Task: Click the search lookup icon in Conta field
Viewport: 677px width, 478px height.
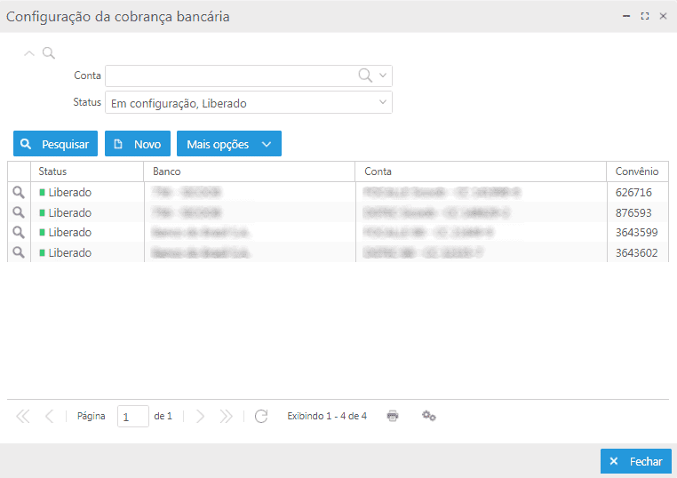Action: point(365,76)
